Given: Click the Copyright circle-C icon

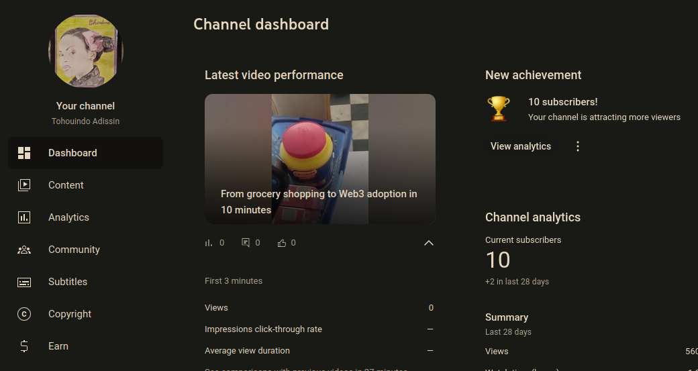Looking at the screenshot, I should (x=24, y=314).
